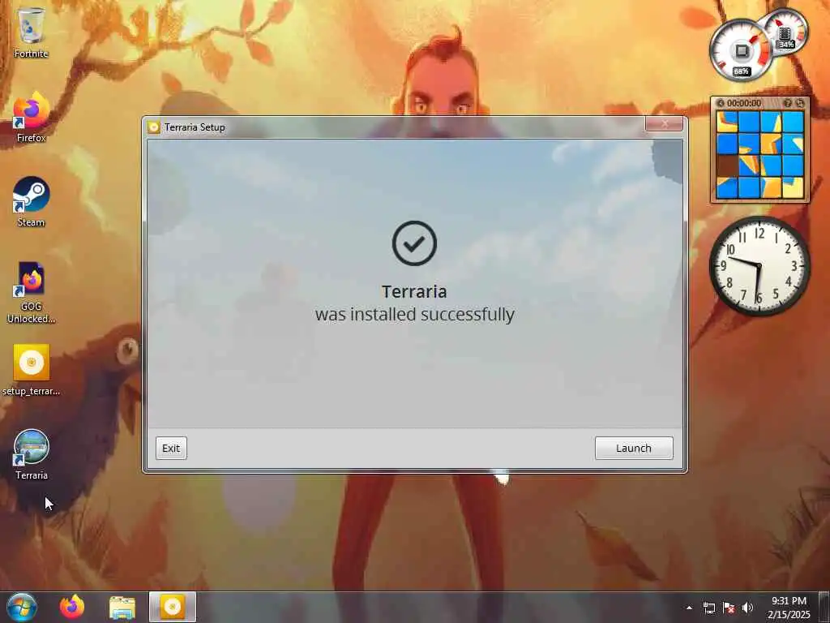Screen dimensions: 830x623
Task: Click the taskbar clock showing 9:31 PM
Action: [789, 608]
